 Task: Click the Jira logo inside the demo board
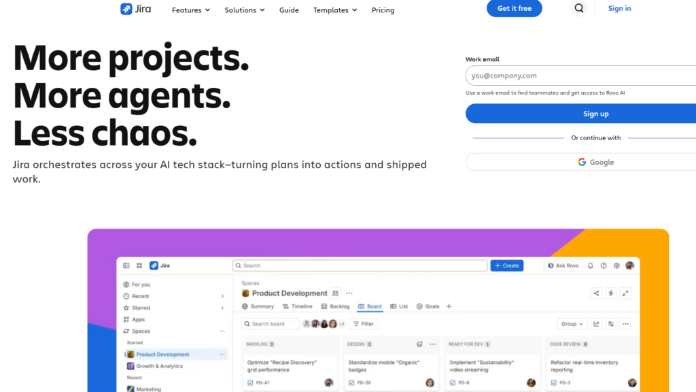click(x=160, y=266)
